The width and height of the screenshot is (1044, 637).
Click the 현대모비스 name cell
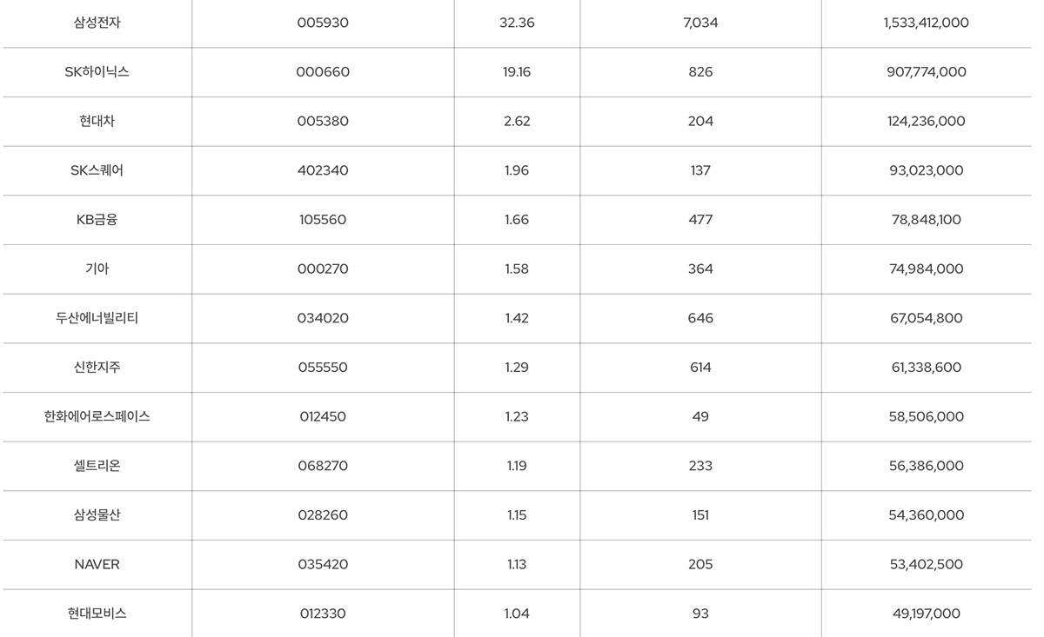[x=97, y=613]
